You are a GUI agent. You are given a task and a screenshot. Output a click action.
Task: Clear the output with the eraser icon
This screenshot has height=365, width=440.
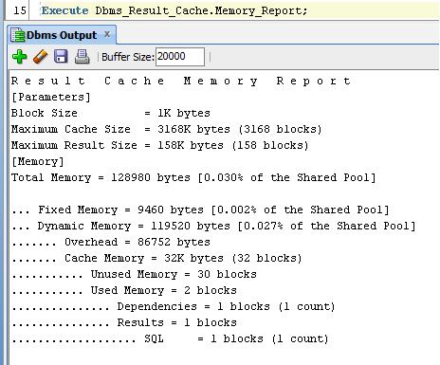(x=41, y=57)
